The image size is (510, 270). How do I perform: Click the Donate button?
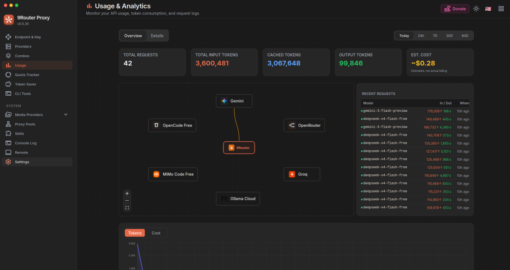[455, 9]
